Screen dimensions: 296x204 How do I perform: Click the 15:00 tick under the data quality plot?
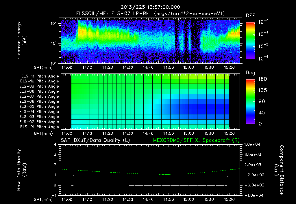point(188,199)
